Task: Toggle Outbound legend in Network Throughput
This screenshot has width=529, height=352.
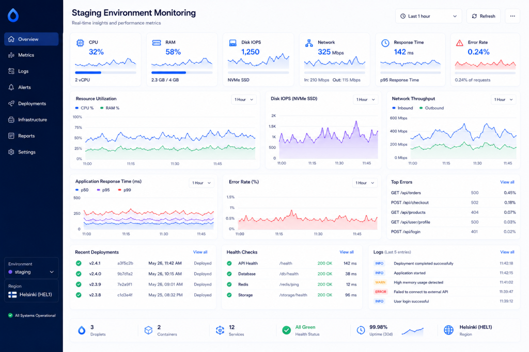Action: coord(431,108)
